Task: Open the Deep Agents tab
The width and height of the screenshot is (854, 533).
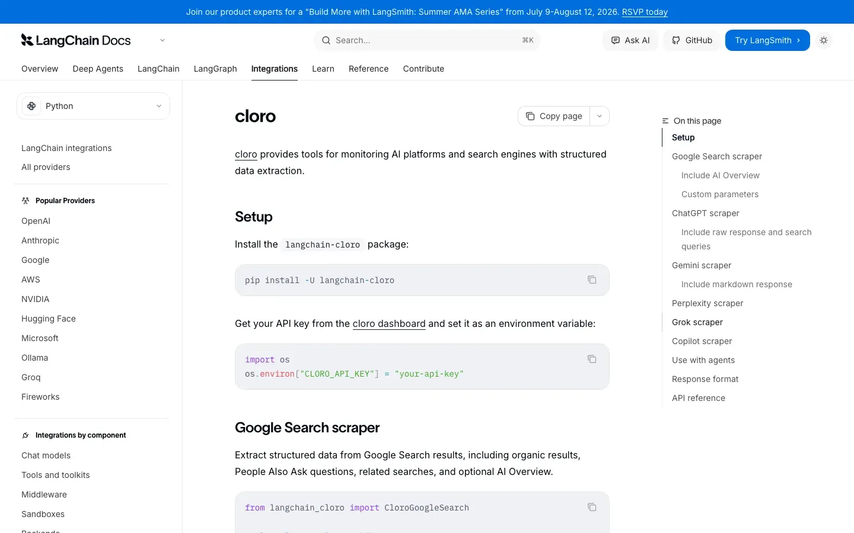Action: coord(98,69)
